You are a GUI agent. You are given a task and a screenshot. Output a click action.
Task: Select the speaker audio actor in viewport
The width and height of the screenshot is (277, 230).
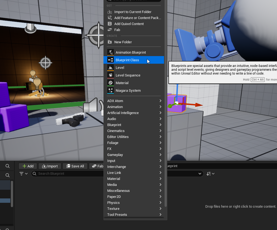[x=93, y=105]
